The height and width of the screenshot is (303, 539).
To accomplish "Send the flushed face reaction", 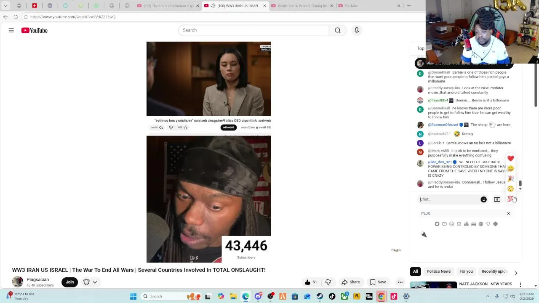I will [510, 189].
